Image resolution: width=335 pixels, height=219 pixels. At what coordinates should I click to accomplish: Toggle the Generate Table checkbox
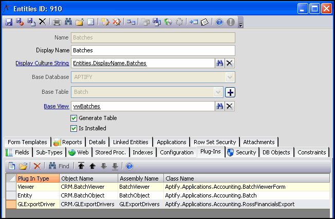73,118
